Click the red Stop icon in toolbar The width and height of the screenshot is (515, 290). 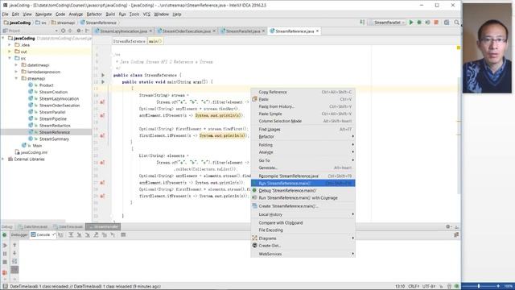click(x=436, y=23)
